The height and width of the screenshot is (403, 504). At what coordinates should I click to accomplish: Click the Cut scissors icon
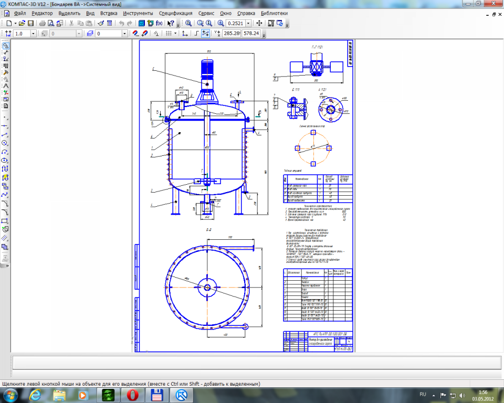[x=71, y=23]
